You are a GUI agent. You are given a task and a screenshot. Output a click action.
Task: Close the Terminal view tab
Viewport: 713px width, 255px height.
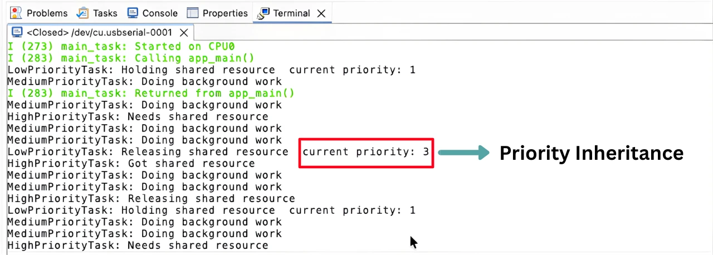click(x=321, y=13)
